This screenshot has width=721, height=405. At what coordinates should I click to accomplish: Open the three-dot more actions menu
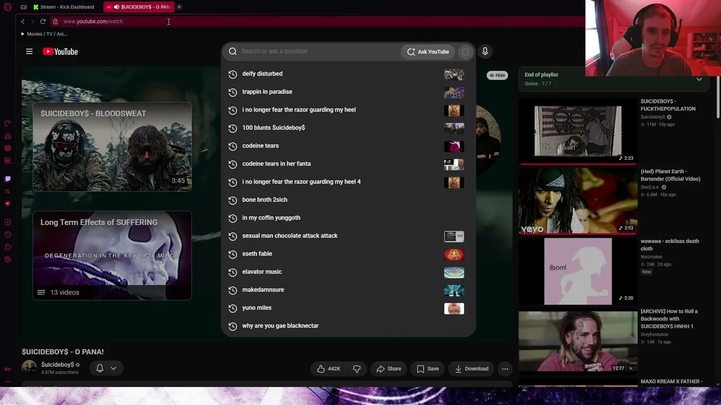click(505, 368)
